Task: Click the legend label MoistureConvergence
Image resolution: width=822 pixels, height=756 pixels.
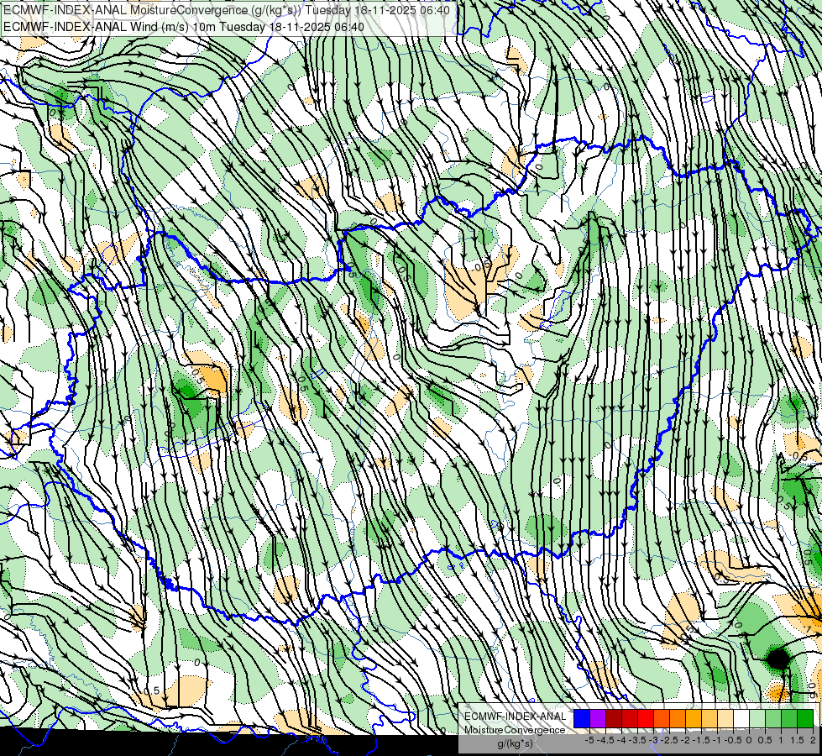Action: tap(515, 730)
